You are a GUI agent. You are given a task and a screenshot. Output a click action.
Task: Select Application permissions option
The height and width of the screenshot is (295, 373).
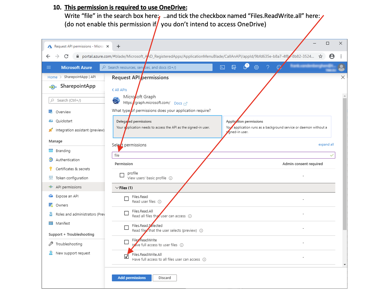(x=277, y=127)
